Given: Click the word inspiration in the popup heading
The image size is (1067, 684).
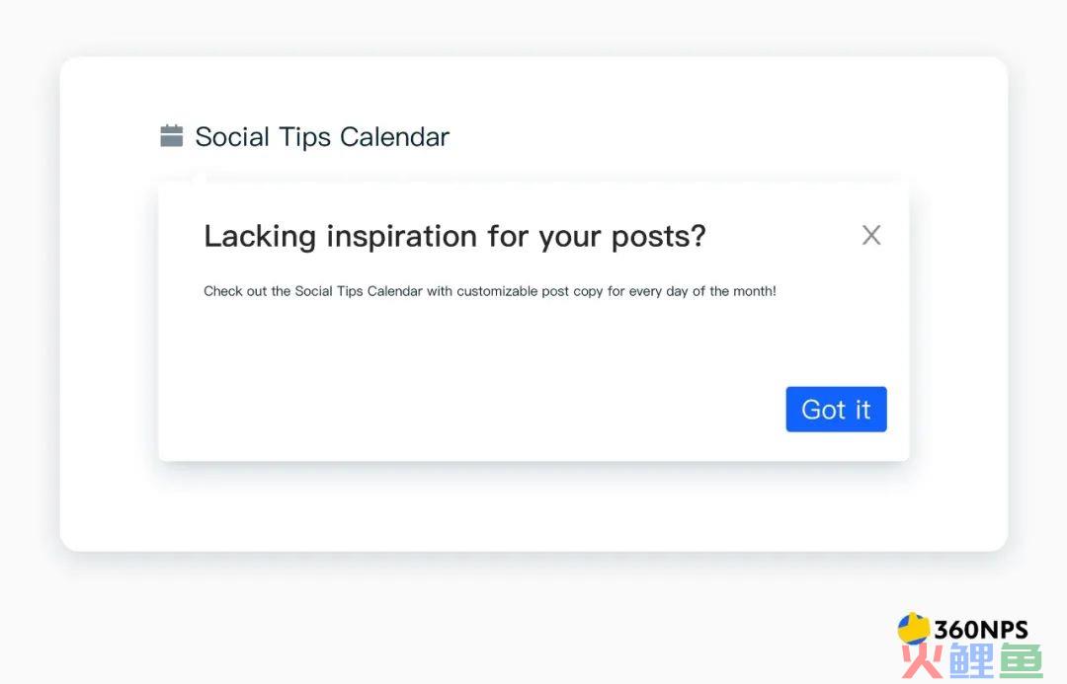Looking at the screenshot, I should pyautogui.click(x=401, y=237).
